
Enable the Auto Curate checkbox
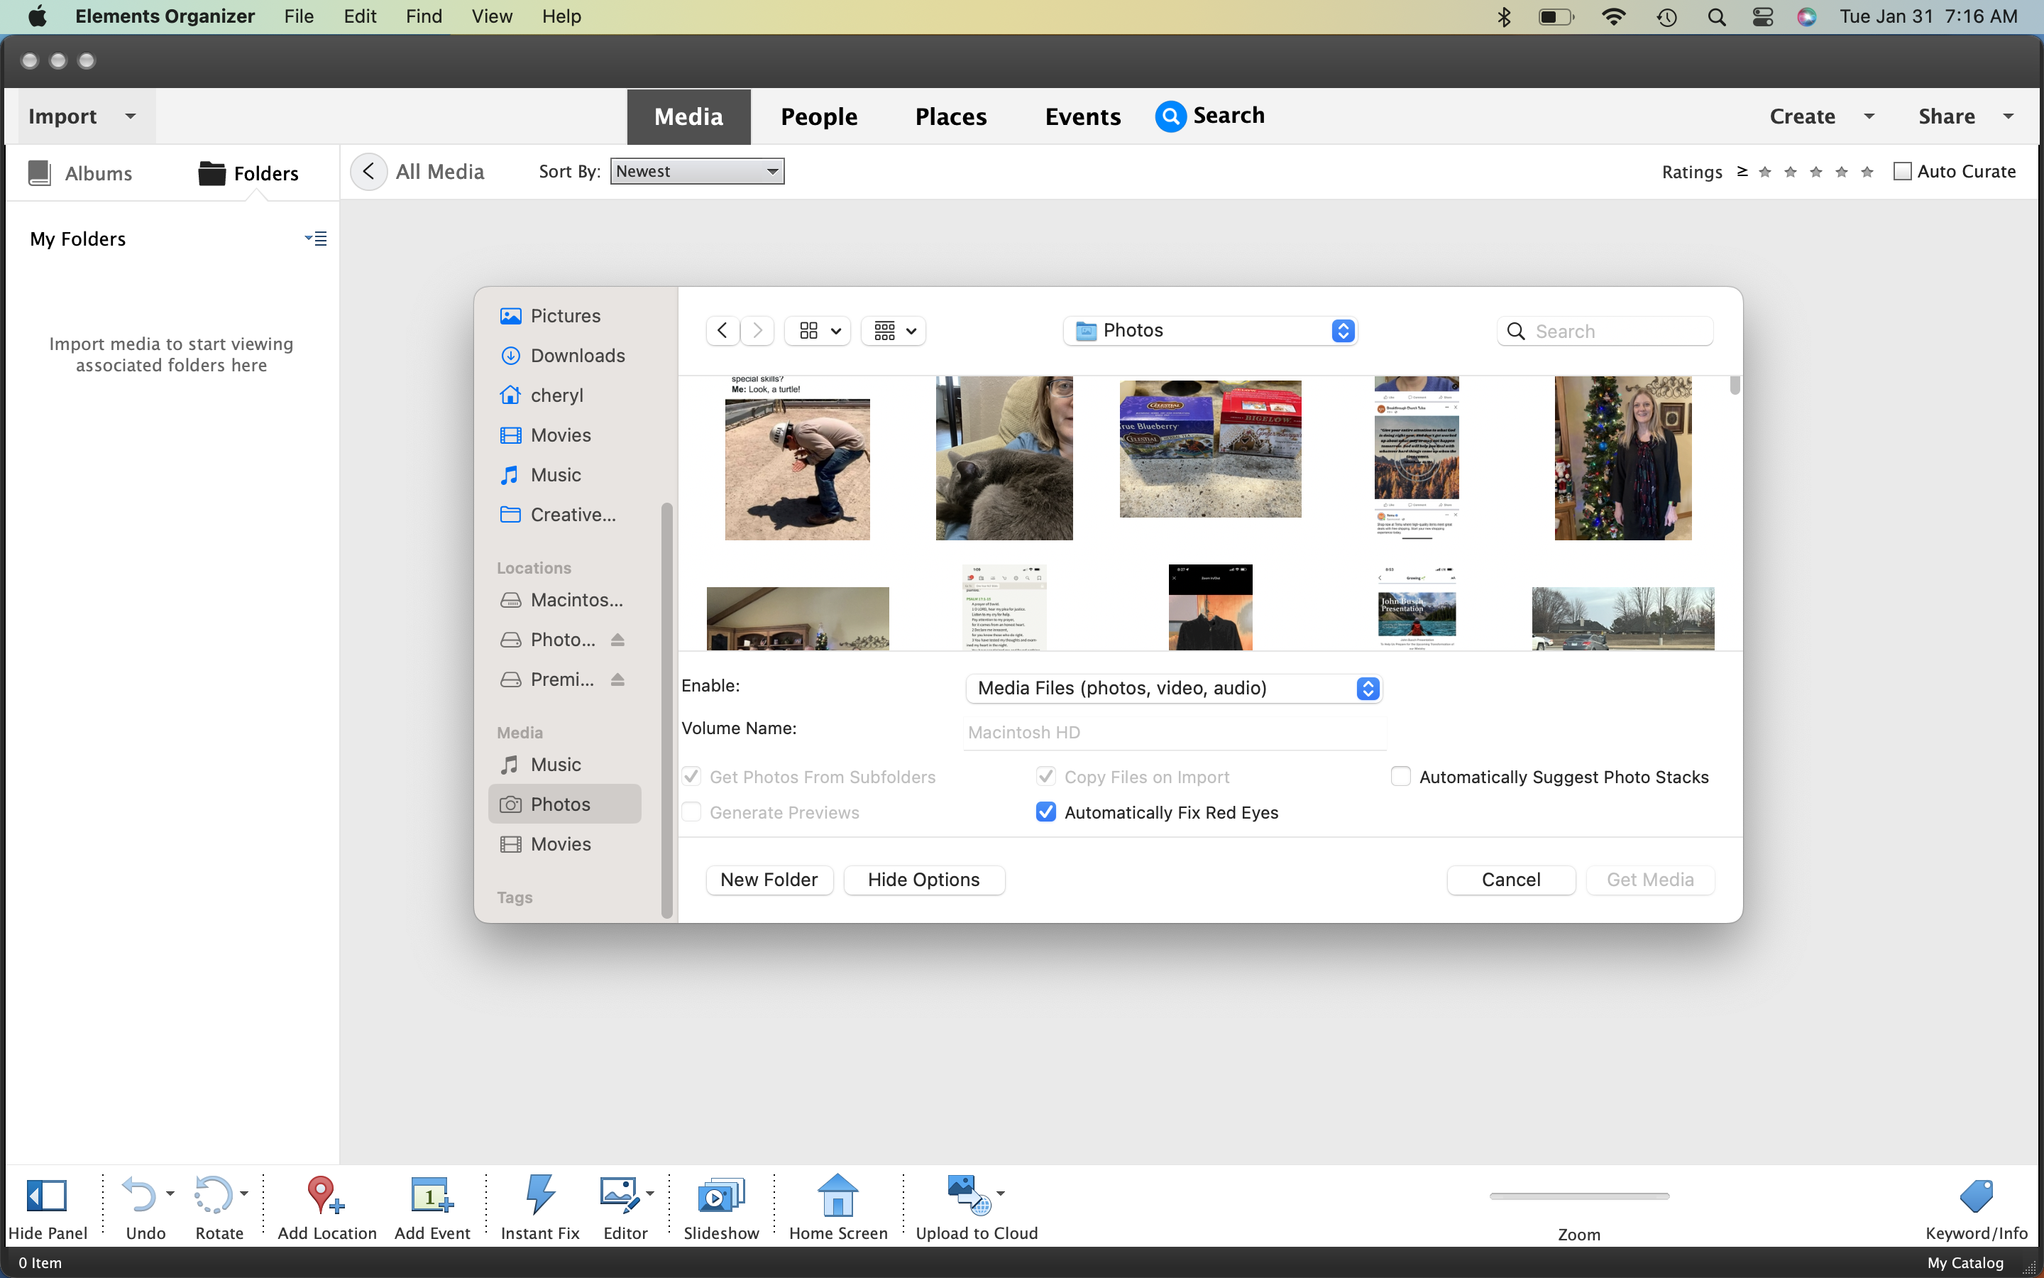click(x=1902, y=172)
